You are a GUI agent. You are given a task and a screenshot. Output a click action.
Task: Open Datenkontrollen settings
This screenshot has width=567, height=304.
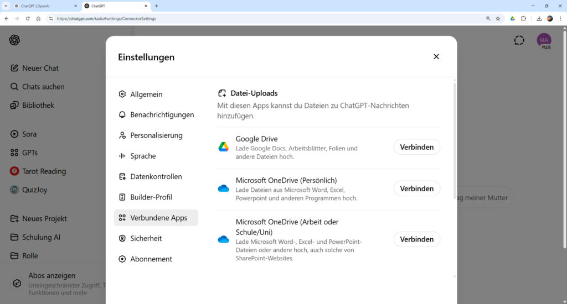pyautogui.click(x=156, y=176)
